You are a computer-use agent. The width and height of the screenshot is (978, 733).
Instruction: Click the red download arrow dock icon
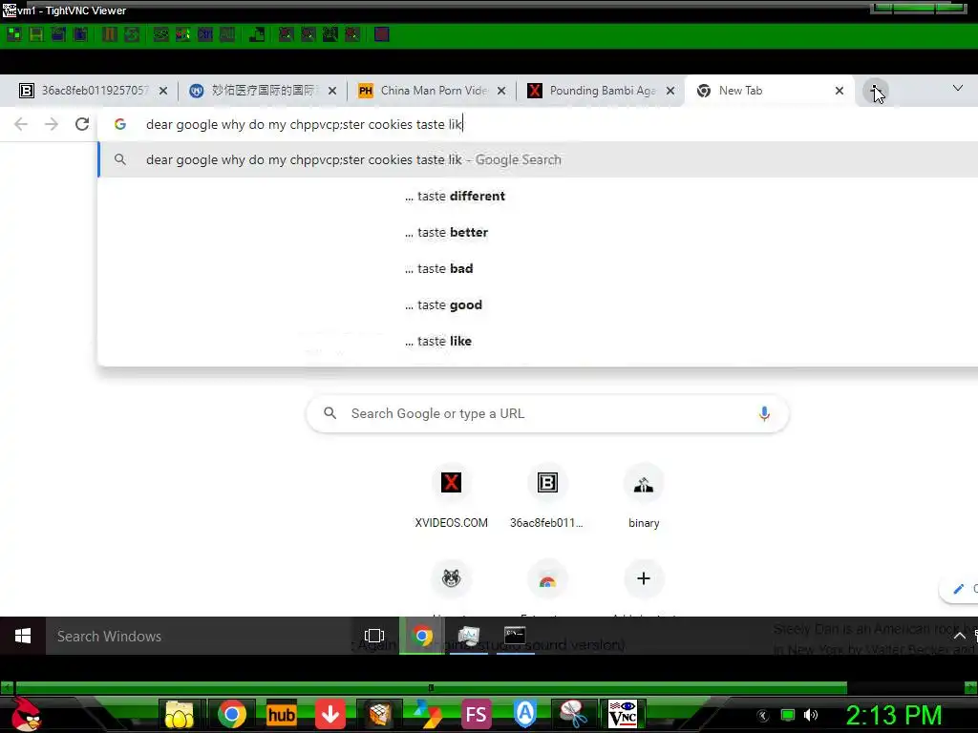330,714
